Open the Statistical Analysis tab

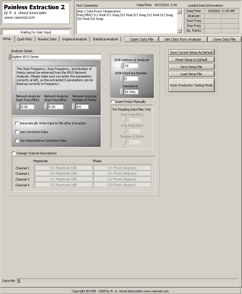105,39
